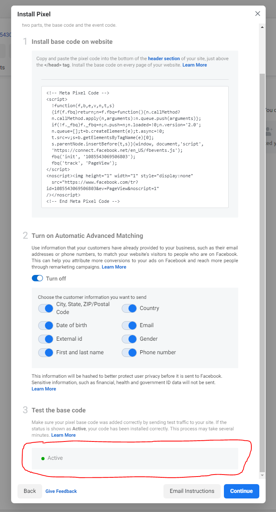Screen dimensions: 276x512
Task: Click the Give Feedback link
Action: (61, 491)
